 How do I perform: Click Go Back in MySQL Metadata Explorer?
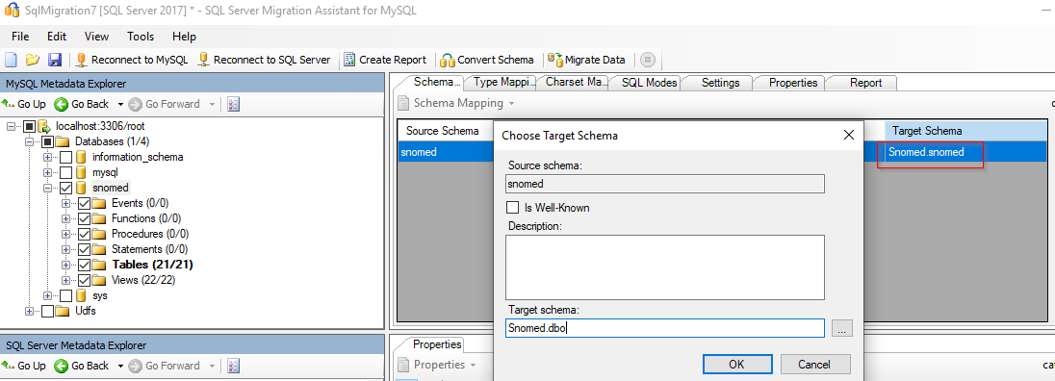[x=82, y=104]
